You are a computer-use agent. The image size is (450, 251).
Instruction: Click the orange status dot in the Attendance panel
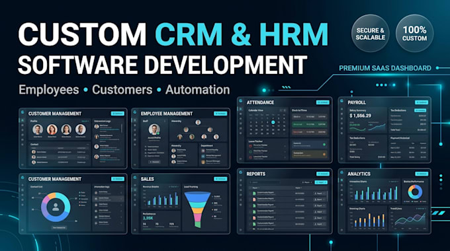pyautogui.click(x=324, y=155)
